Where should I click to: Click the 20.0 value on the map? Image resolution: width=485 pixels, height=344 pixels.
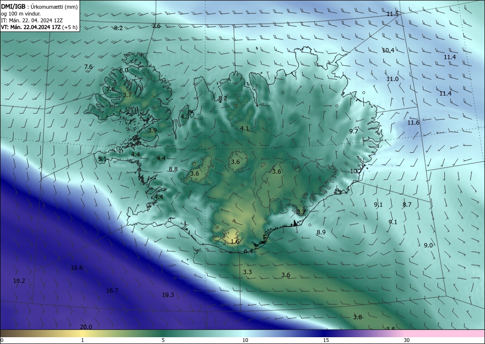point(86,327)
